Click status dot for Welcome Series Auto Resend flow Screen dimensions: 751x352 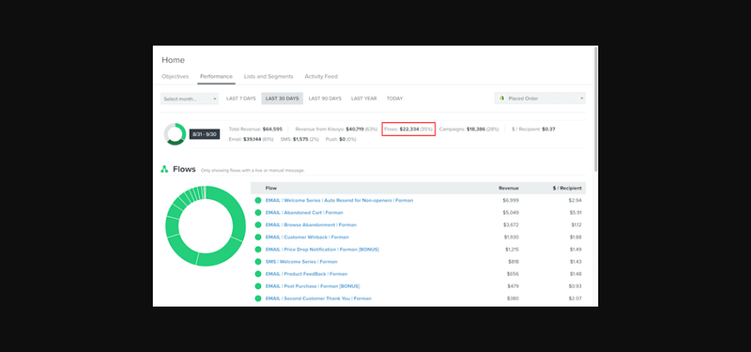pyautogui.click(x=258, y=201)
